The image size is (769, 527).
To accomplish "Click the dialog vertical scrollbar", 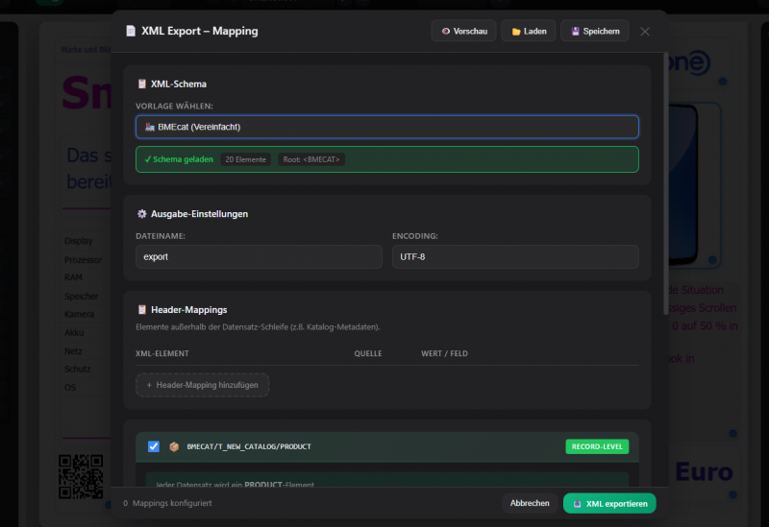I will coord(666,183).
